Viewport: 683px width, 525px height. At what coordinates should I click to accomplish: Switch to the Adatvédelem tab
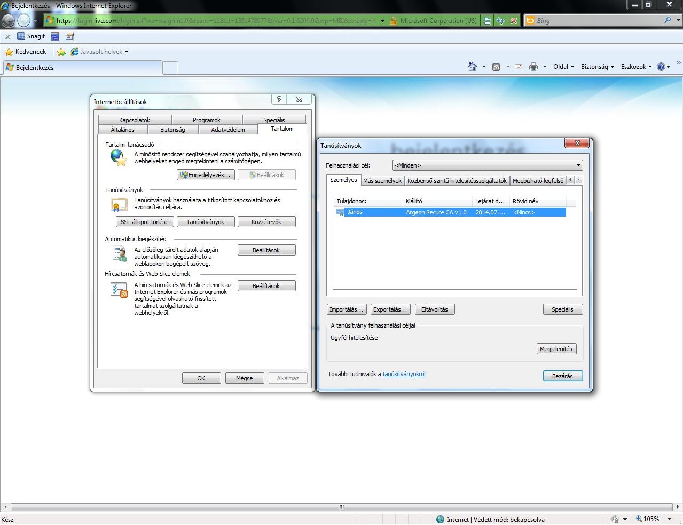click(228, 130)
